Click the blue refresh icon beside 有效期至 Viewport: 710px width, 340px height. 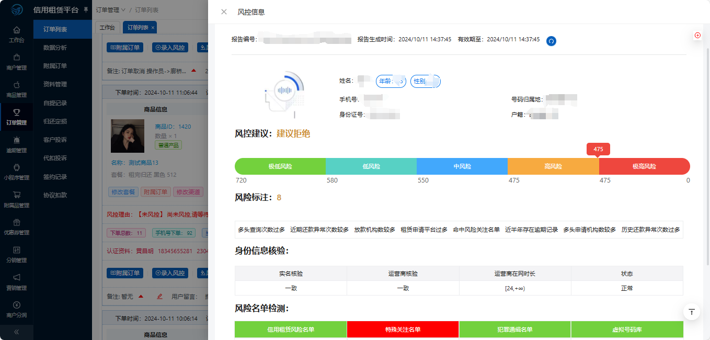pyautogui.click(x=551, y=41)
